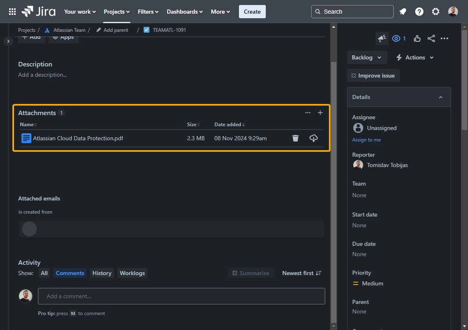Open the Backlog status dropdown
Image resolution: width=468 pixels, height=330 pixels.
click(x=367, y=58)
